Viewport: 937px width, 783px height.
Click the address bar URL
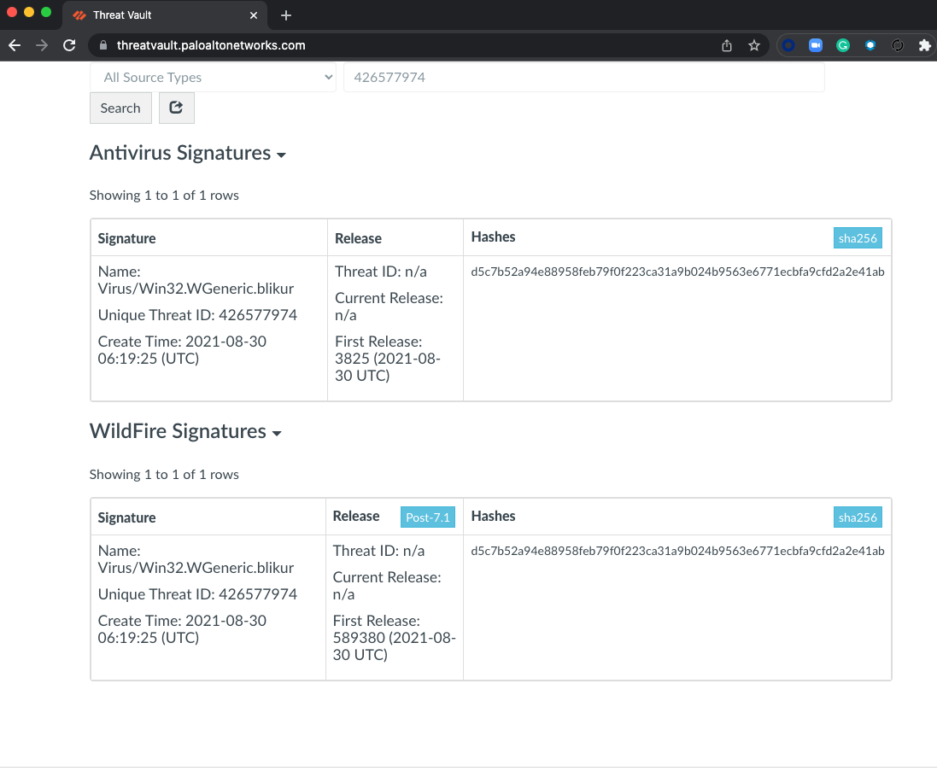point(211,45)
